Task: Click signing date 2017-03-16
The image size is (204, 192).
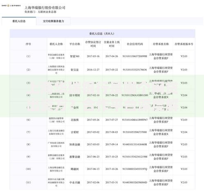Action: pyautogui.click(x=93, y=56)
